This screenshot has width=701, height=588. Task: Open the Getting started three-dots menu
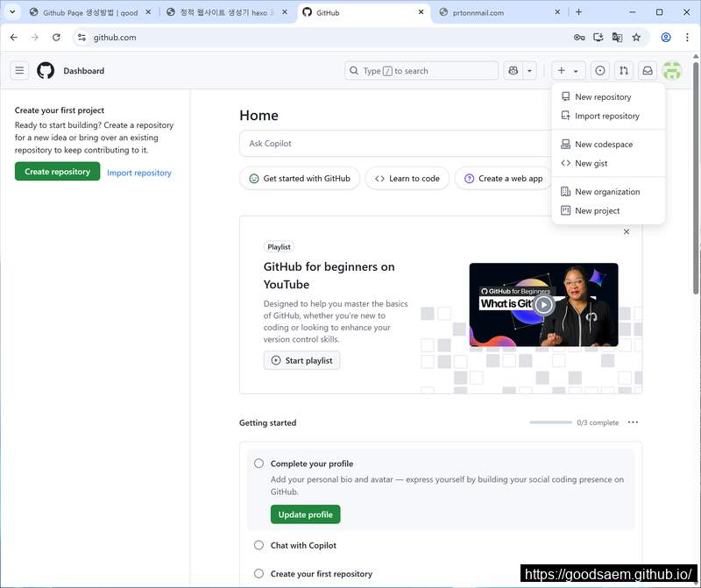pyautogui.click(x=633, y=422)
